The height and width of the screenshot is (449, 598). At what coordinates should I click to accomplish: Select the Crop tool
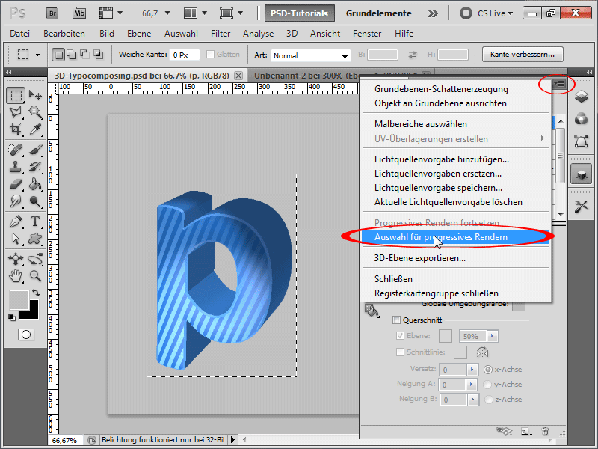tap(16, 129)
